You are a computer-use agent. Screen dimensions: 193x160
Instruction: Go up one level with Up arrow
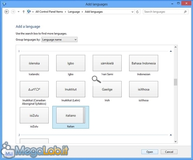click(x=23, y=12)
